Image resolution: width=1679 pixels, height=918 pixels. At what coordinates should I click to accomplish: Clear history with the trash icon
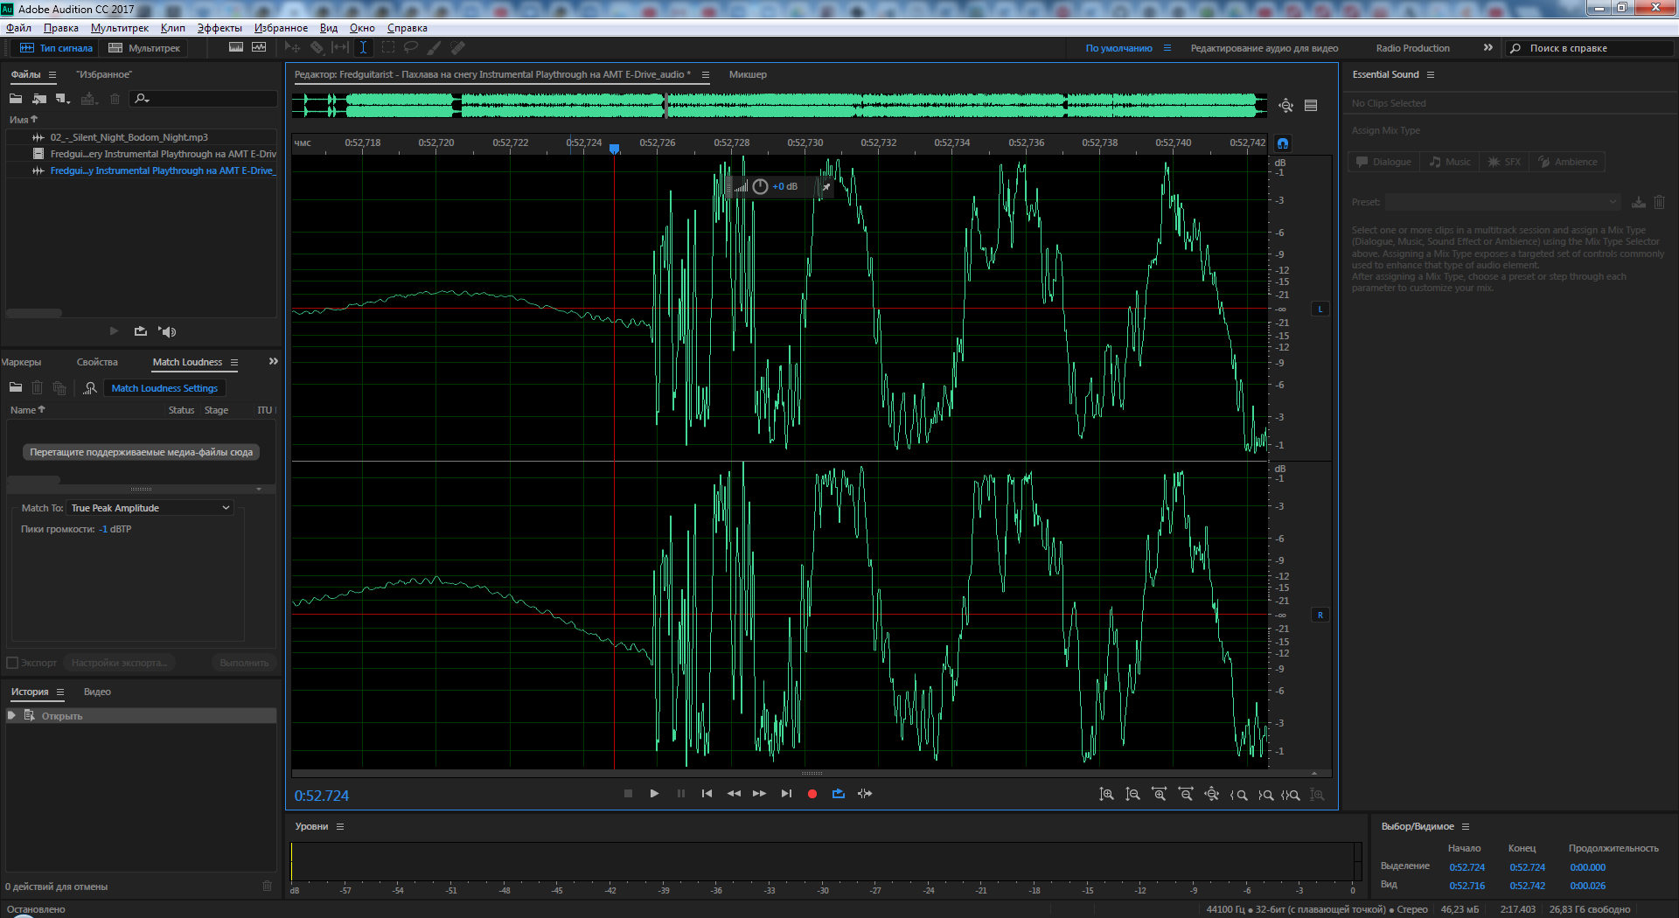tap(267, 887)
